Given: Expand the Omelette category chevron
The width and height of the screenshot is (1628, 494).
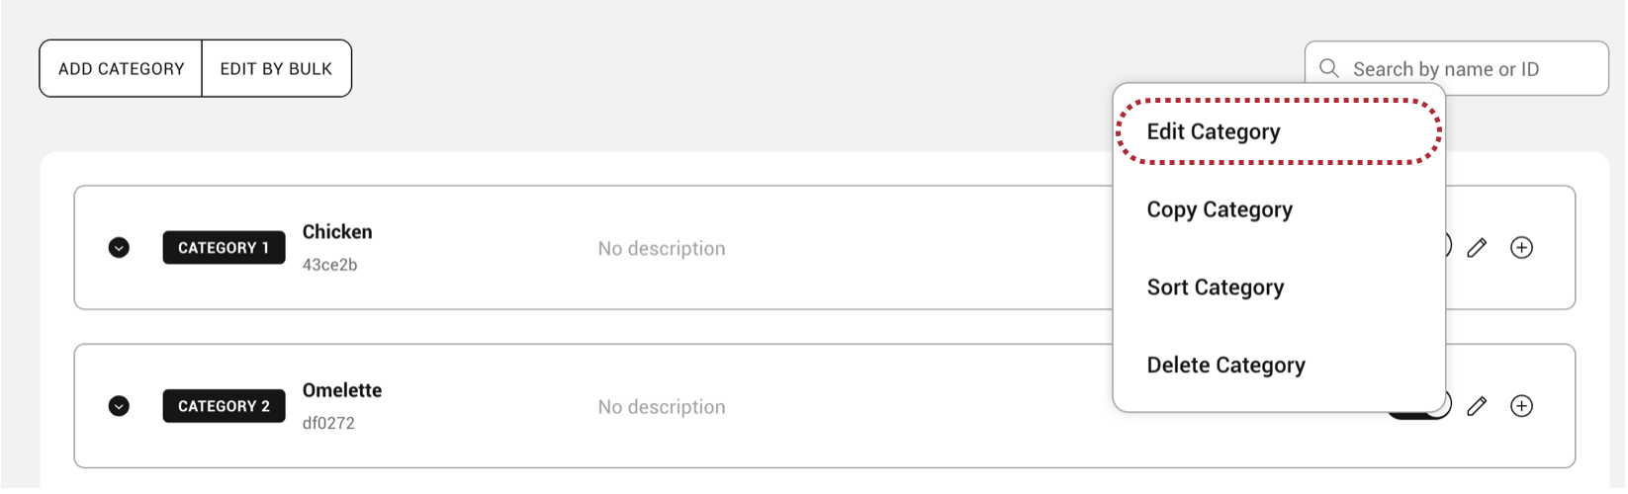Looking at the screenshot, I should [119, 406].
